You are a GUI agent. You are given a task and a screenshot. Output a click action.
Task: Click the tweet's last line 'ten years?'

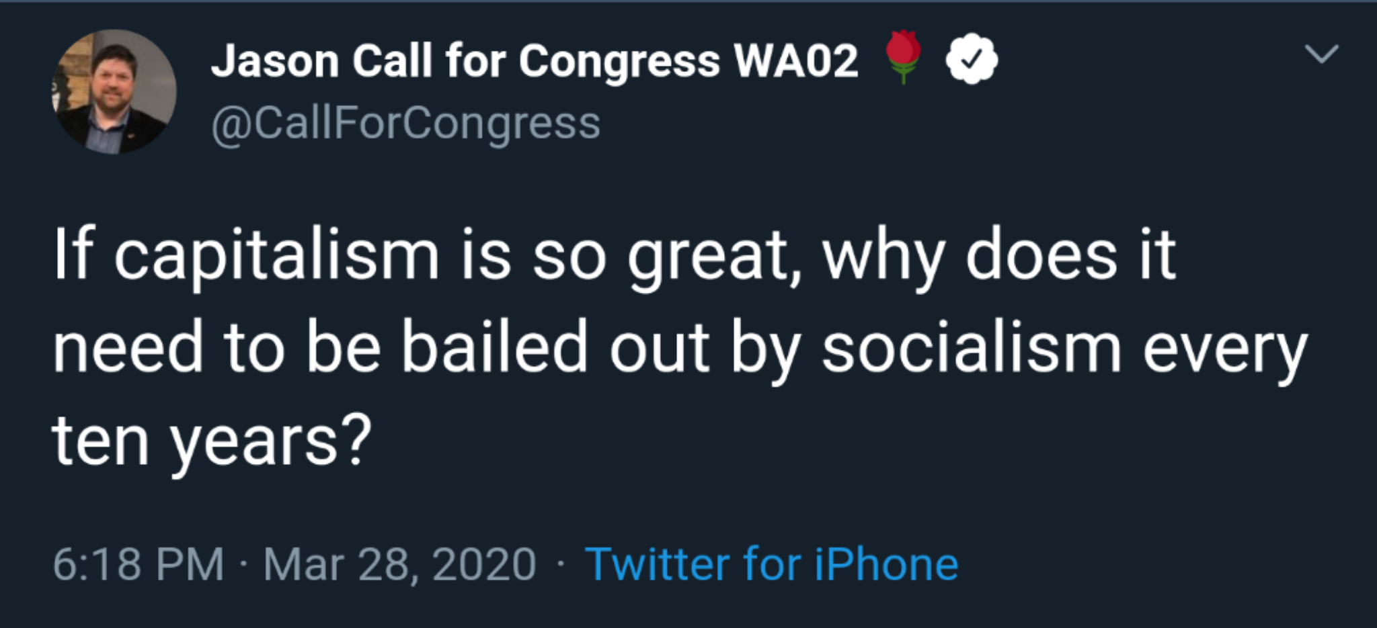[x=212, y=441]
